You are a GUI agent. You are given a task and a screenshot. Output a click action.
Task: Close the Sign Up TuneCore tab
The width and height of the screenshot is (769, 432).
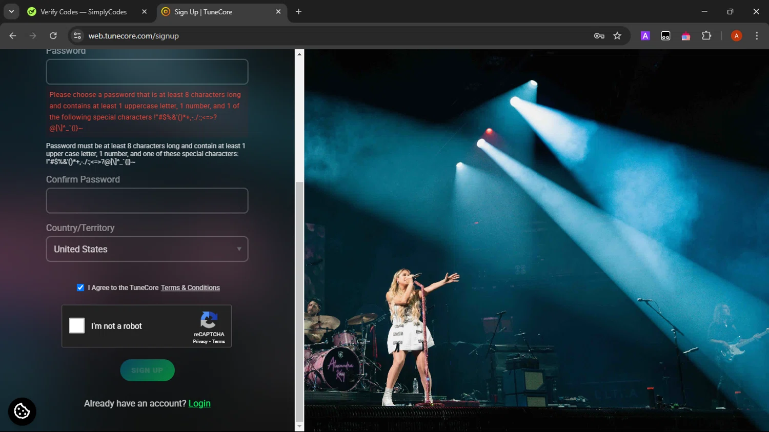[x=278, y=12]
